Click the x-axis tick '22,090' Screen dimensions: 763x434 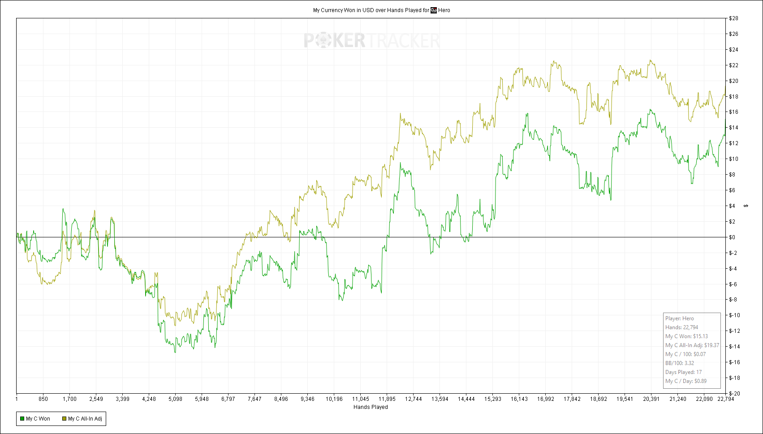(x=704, y=399)
